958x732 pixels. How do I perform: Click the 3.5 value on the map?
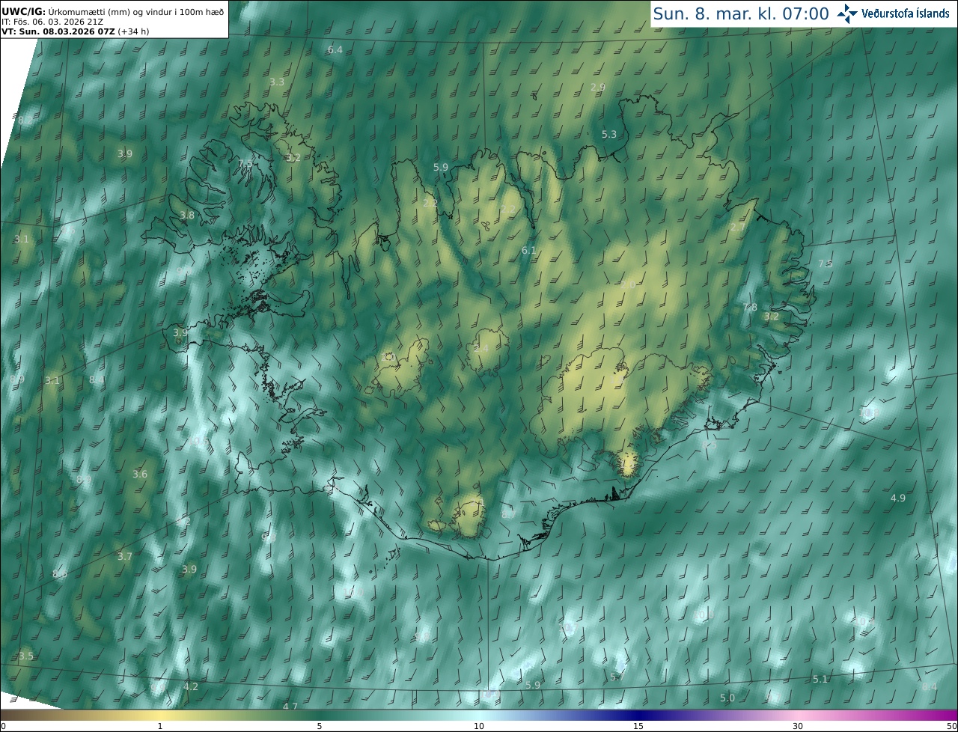26,656
